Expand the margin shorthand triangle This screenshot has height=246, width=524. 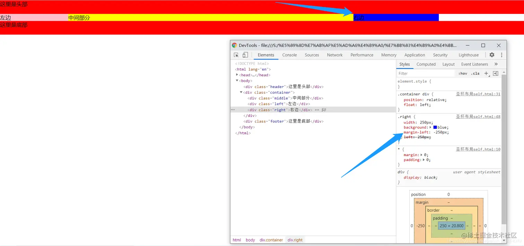tap(422, 155)
